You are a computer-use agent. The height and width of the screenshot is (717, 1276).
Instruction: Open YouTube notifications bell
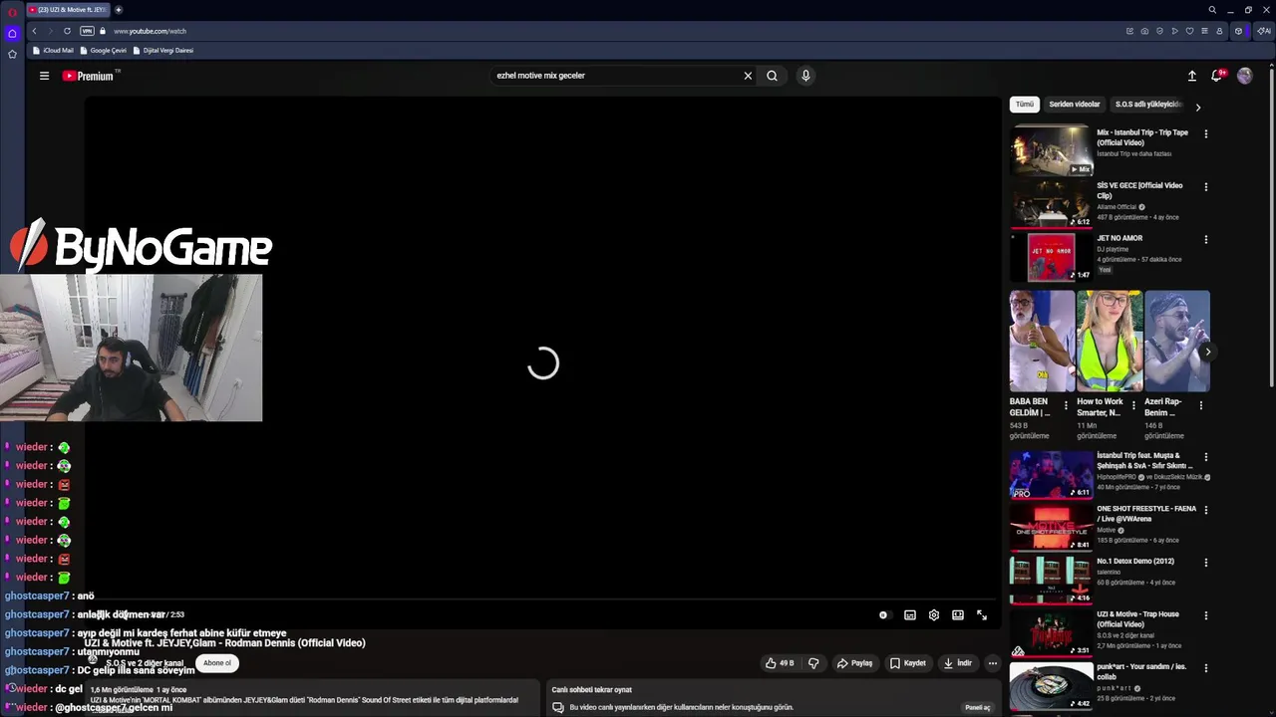click(x=1217, y=76)
